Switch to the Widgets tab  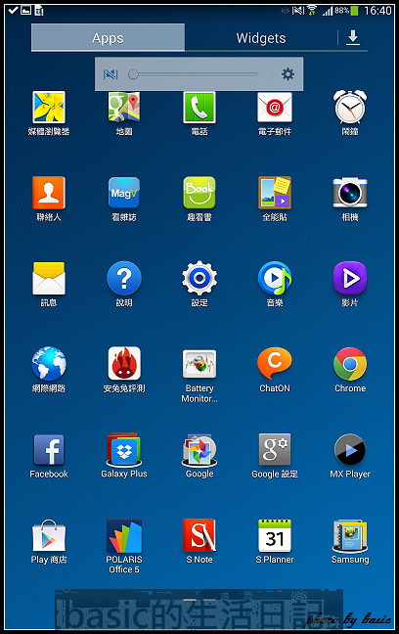[261, 37]
